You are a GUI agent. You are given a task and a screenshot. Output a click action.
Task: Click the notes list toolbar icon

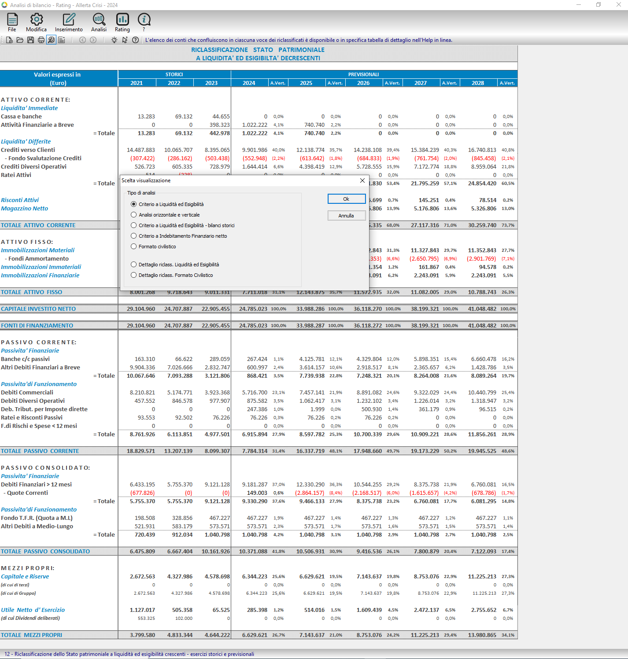point(62,40)
